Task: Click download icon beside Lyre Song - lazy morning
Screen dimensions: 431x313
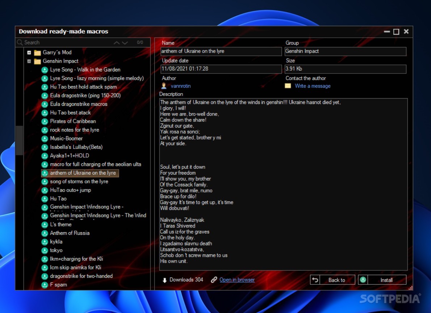Action: 45,78
